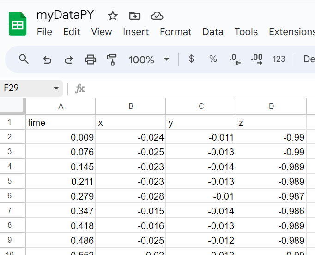Image resolution: width=315 pixels, height=255 pixels.
Task: Click the myDataPY document title
Action: 65,15
